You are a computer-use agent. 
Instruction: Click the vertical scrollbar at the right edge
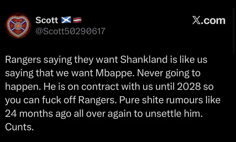pyautogui.click(x=234, y=30)
